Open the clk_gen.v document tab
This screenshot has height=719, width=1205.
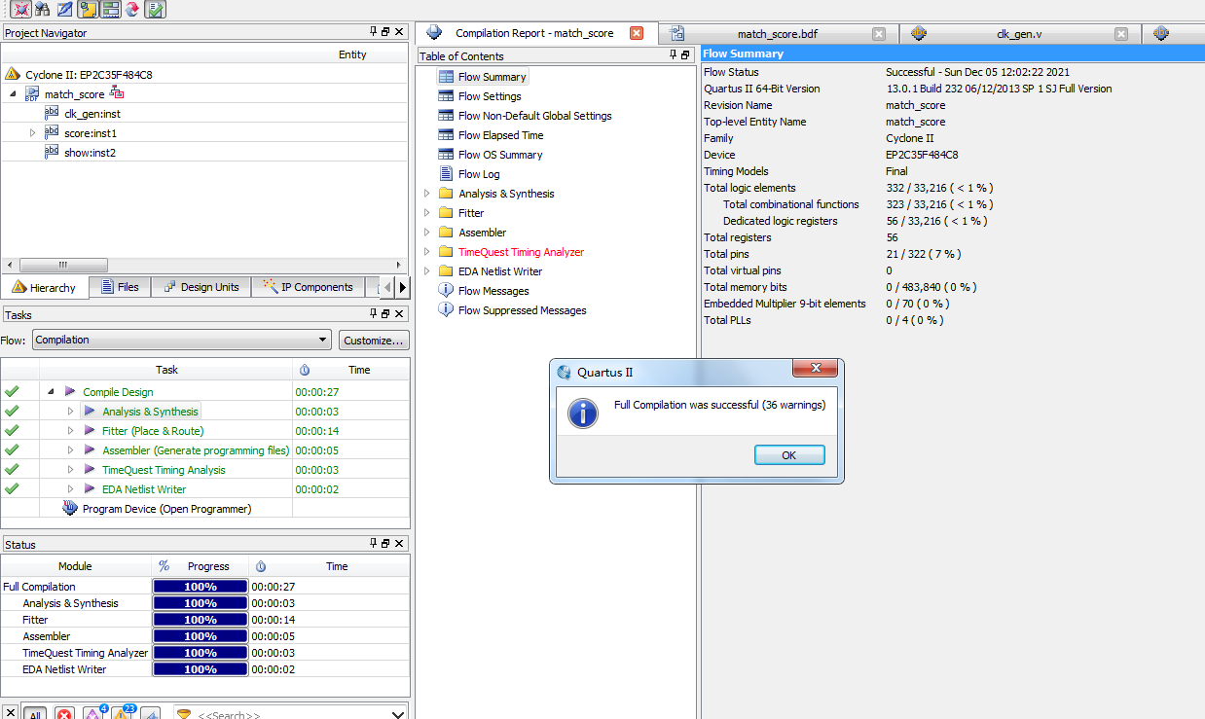tap(1018, 33)
